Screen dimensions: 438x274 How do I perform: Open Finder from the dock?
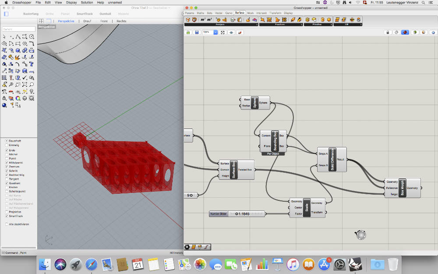click(x=45, y=264)
